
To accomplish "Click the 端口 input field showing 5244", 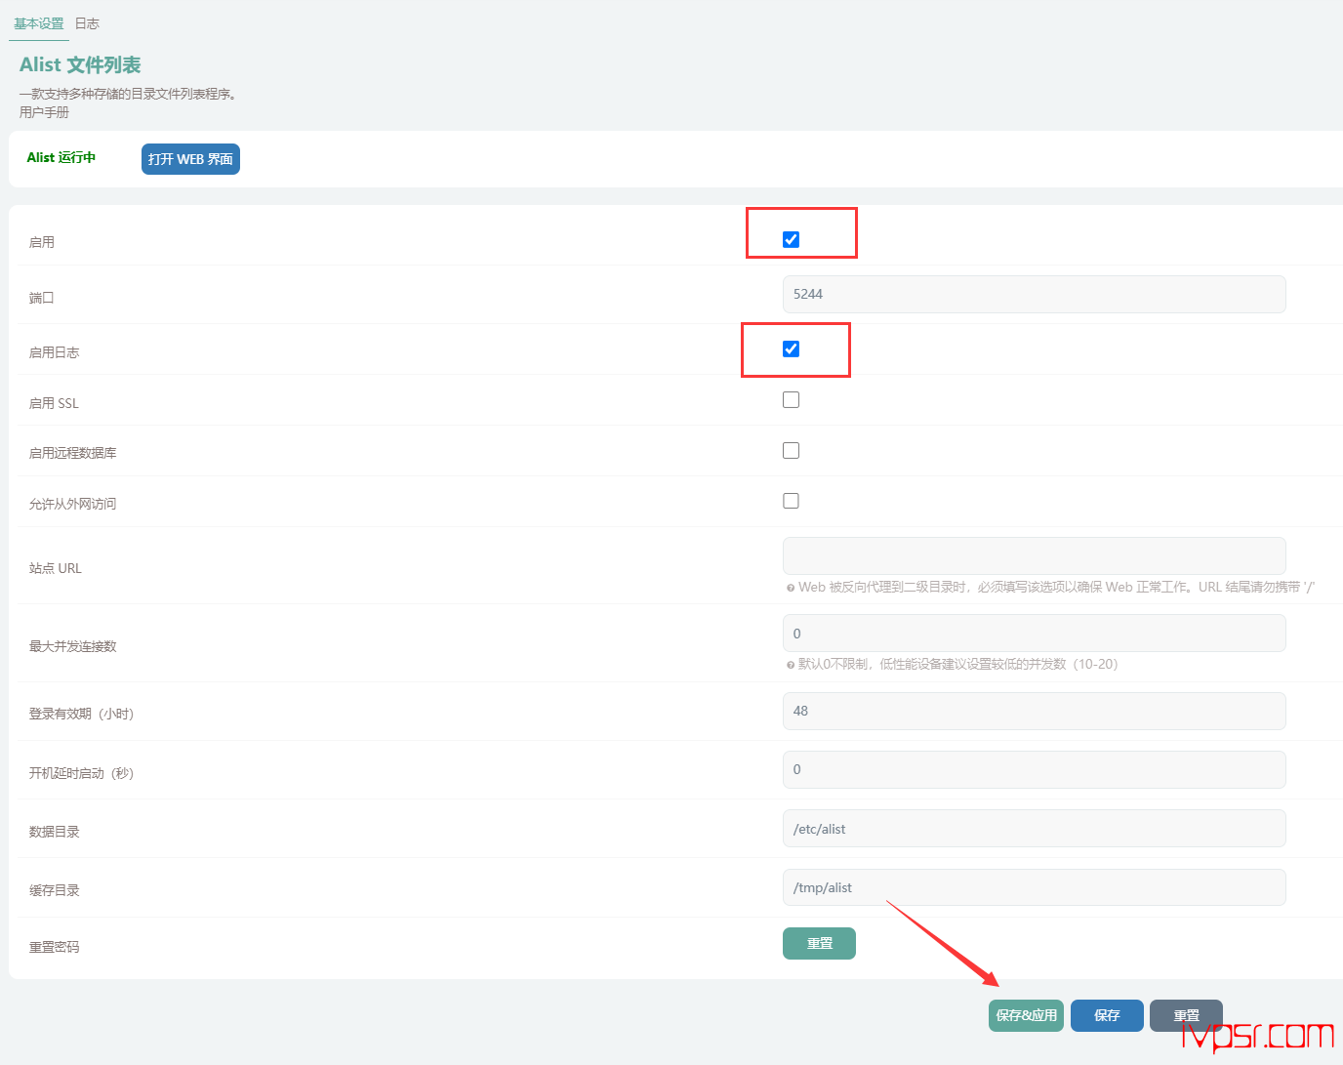I will coord(1034,294).
